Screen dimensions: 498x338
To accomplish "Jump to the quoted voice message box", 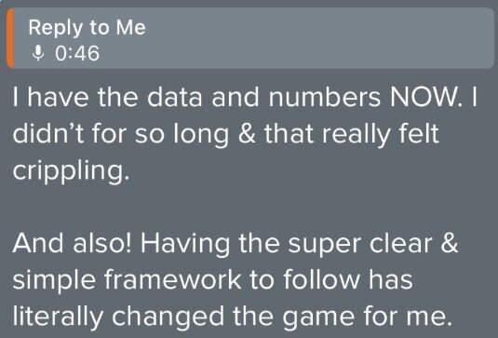I will point(250,38).
